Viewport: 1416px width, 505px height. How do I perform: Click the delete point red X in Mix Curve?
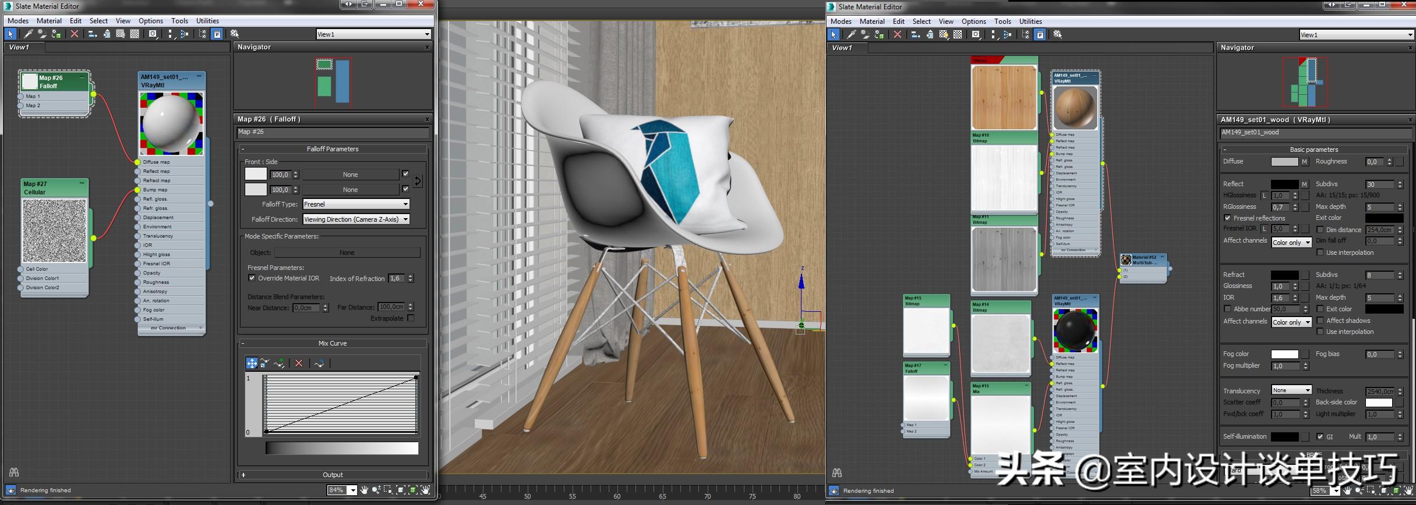299,363
